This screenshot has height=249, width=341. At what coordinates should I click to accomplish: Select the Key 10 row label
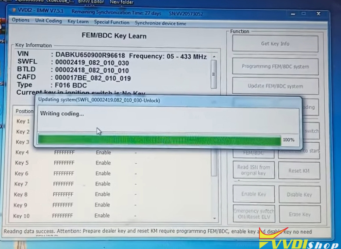click(x=21, y=216)
